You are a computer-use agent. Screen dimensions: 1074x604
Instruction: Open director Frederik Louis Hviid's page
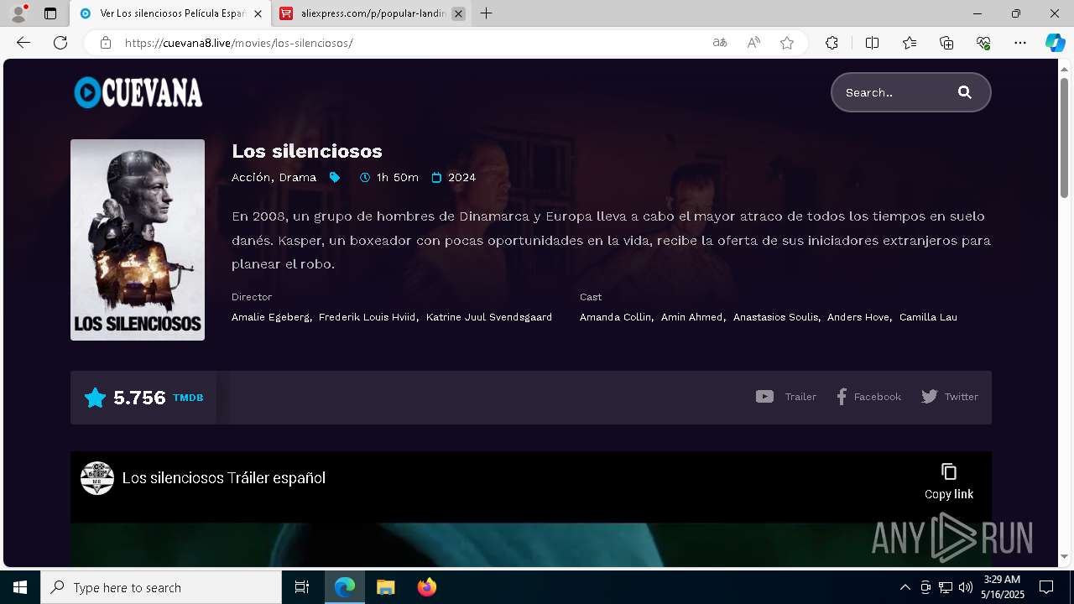(x=367, y=317)
